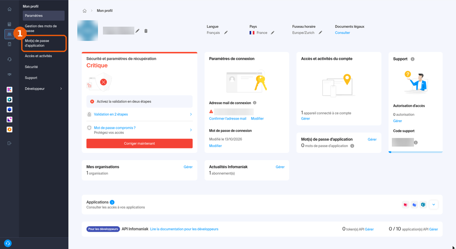Open the round blue help chat button
This screenshot has height=249, width=456.
coord(8,243)
